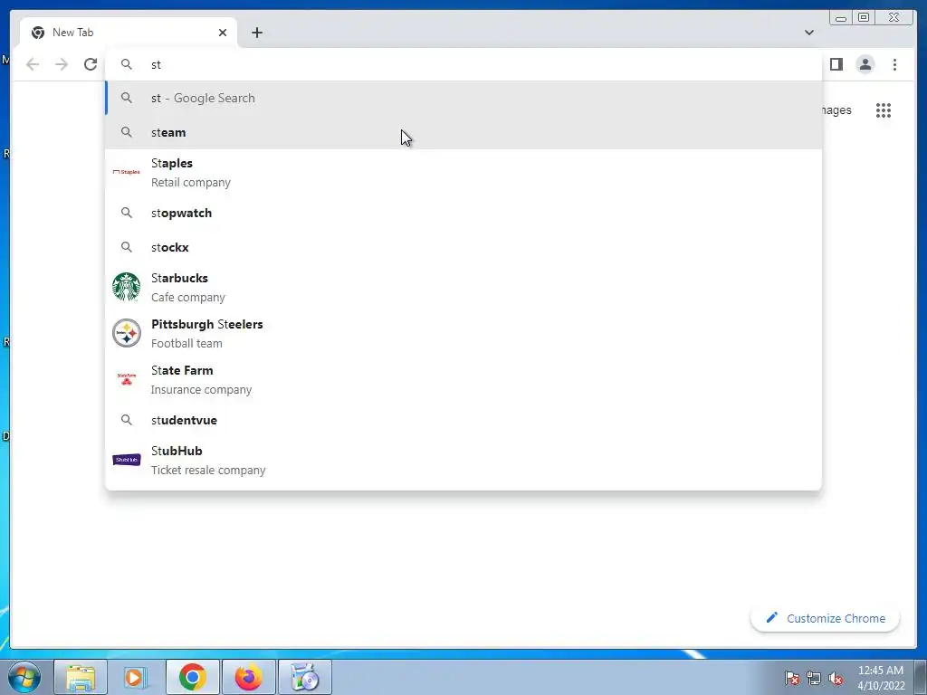Select the 'studentvue' suggestion
The height and width of the screenshot is (695, 927).
(463, 420)
